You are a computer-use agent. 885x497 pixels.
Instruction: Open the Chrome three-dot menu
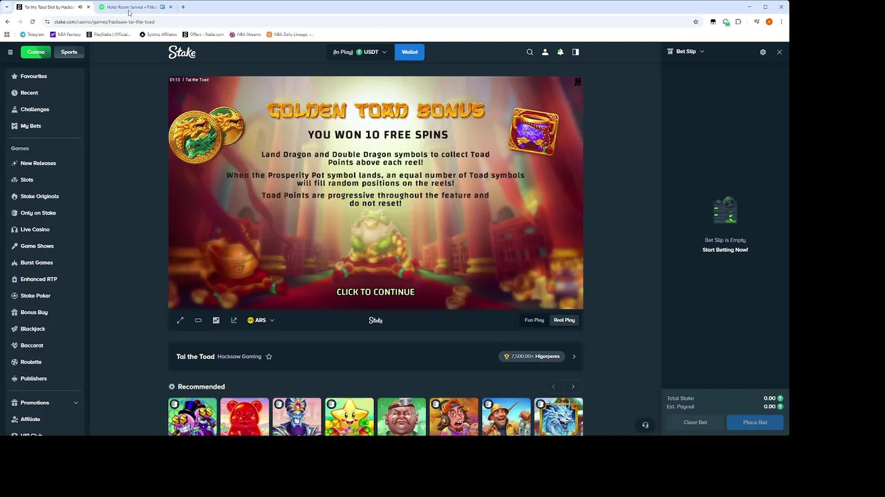pyautogui.click(x=781, y=21)
